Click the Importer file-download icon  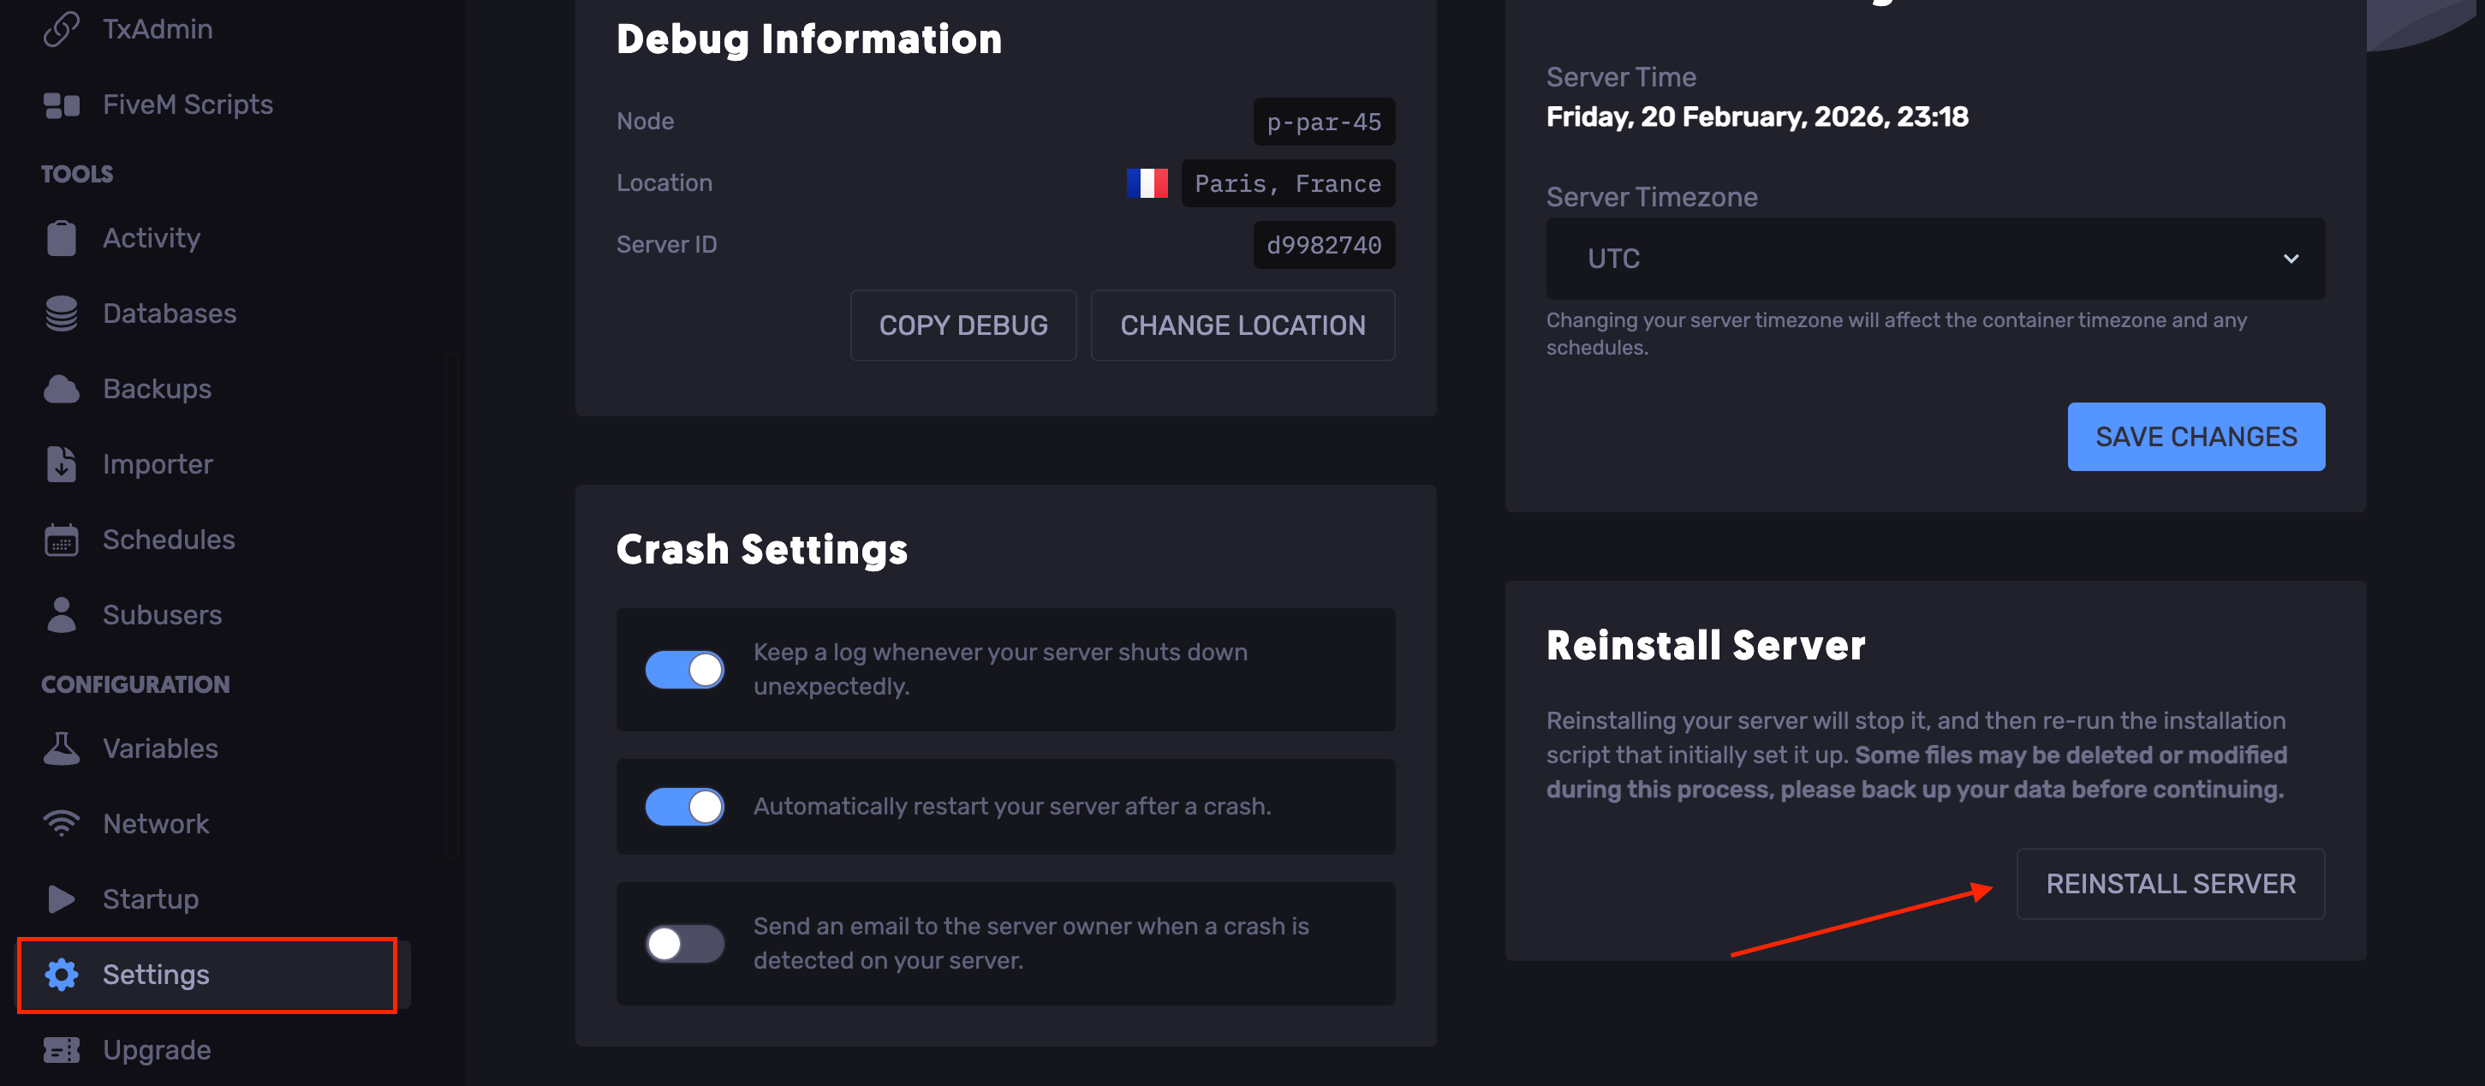click(x=61, y=464)
